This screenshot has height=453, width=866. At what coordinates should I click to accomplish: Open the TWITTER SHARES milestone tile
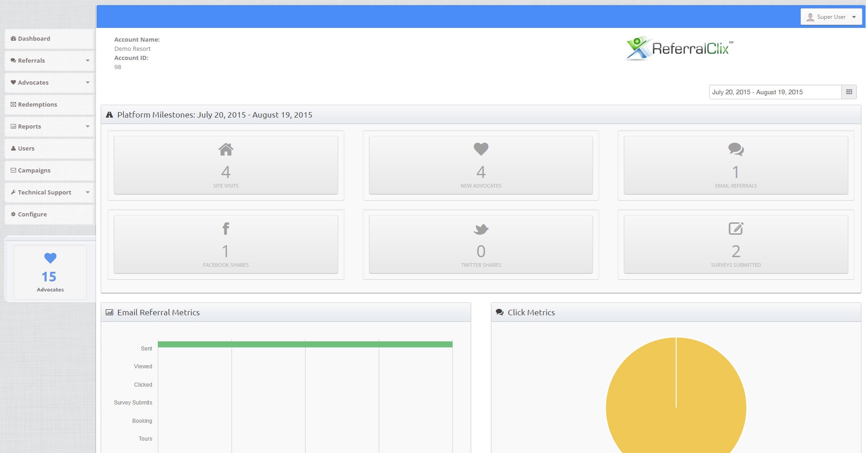coord(481,244)
